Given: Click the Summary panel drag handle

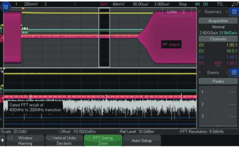Looking at the screenshot, I should pyautogui.click(x=200, y=12).
